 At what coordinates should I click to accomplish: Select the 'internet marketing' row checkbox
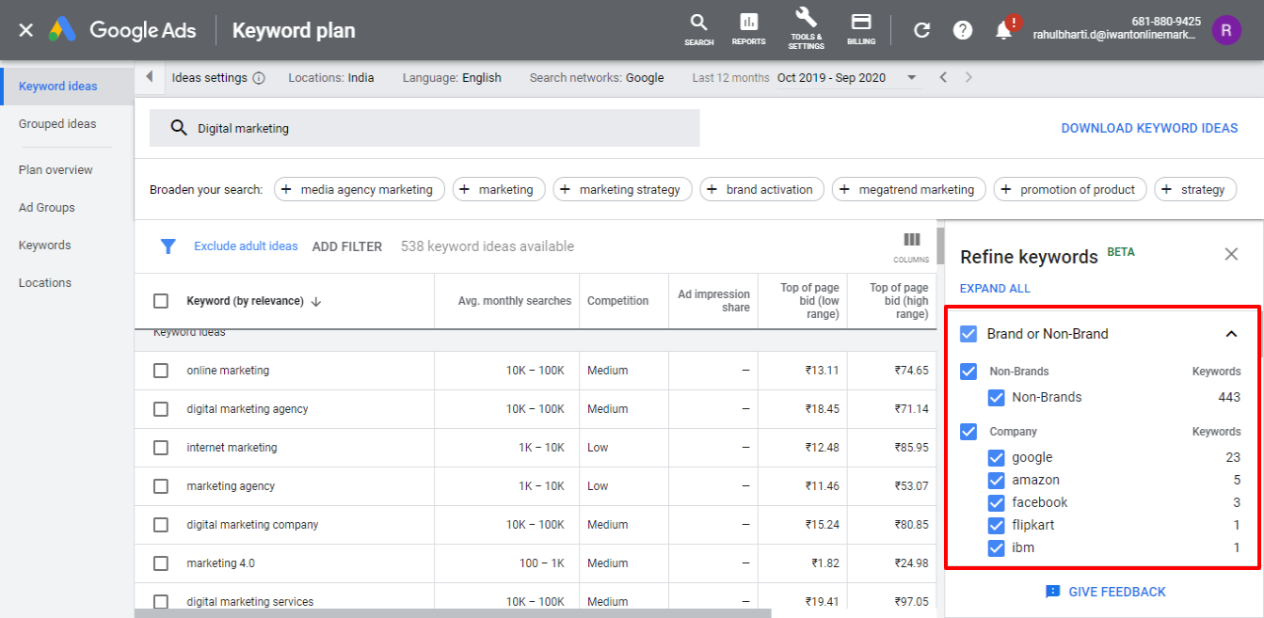[161, 448]
